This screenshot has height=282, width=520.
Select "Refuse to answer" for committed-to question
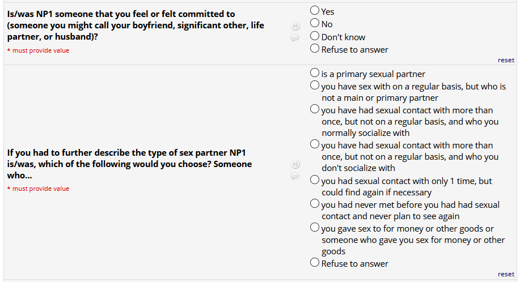[315, 49]
